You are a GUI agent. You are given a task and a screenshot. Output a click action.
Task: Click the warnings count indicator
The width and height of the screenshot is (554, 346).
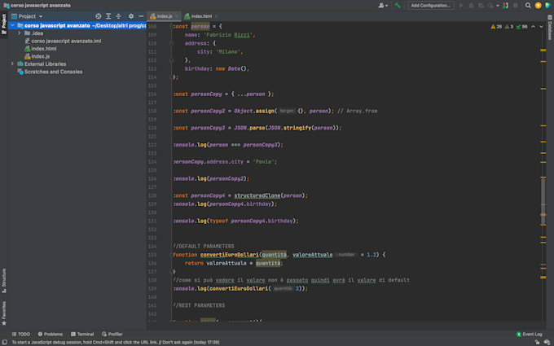click(x=496, y=27)
